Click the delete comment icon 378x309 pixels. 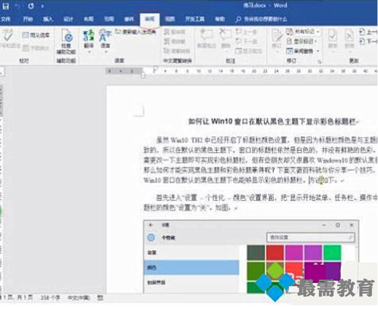pyautogui.click(x=226, y=35)
